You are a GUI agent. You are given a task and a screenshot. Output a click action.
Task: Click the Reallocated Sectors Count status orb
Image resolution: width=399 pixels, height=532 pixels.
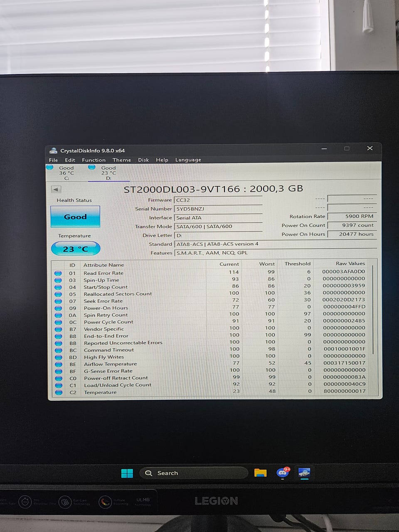coord(58,294)
